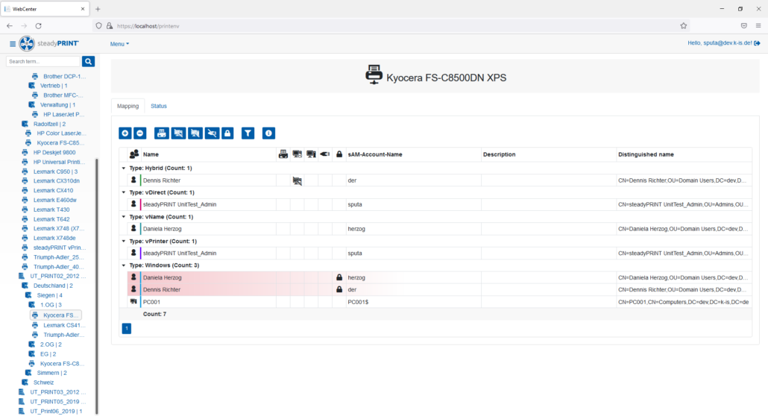Image resolution: width=768 pixels, height=416 pixels.
Task: Focus the Search term input field
Action: pyautogui.click(x=43, y=61)
